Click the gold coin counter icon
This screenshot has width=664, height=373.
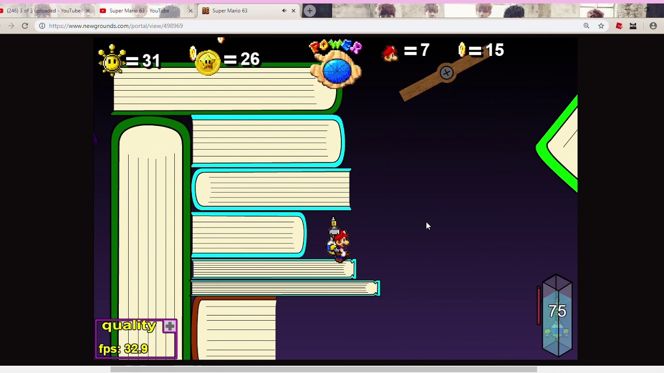pyautogui.click(x=462, y=50)
